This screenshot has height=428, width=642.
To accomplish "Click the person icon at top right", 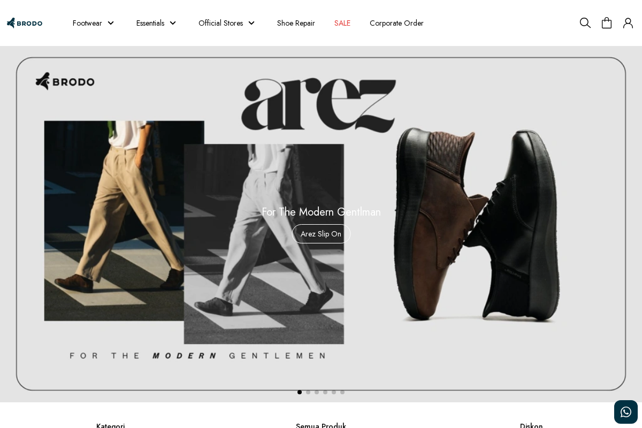I will coord(628,23).
